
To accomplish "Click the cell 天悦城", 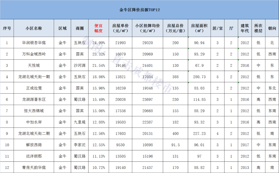I will point(34,65).
